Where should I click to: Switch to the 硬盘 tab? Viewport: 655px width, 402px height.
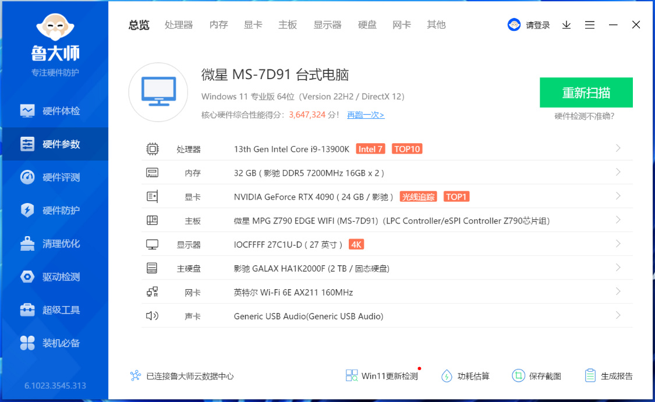click(x=367, y=25)
